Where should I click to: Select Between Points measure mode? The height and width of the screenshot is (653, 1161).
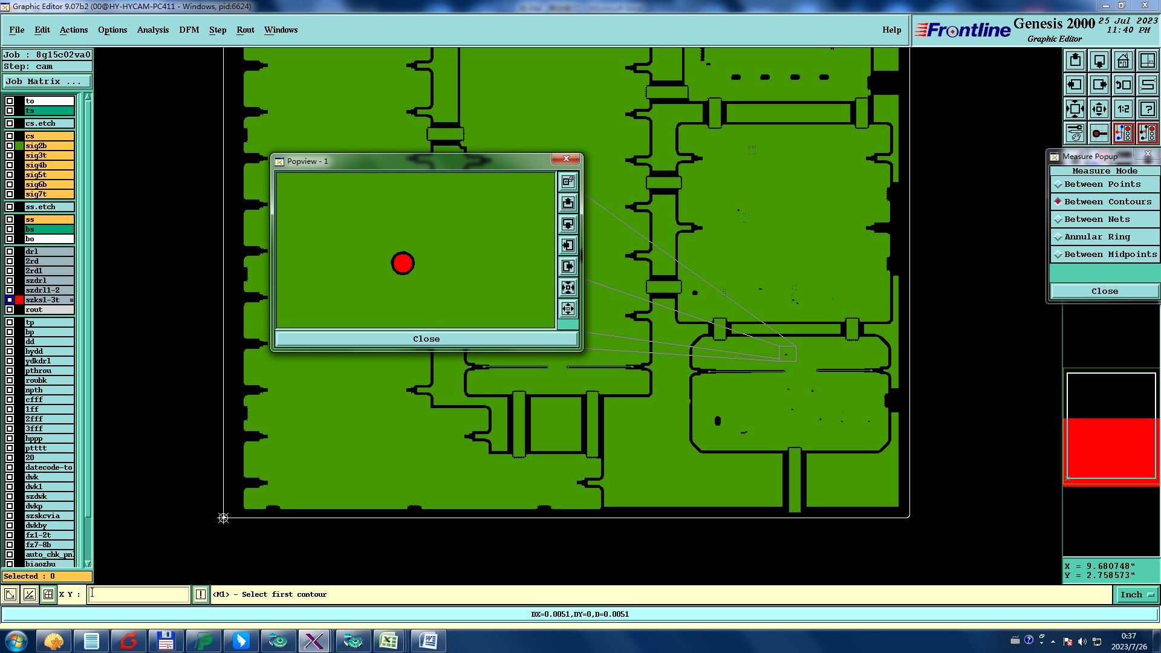[x=1102, y=184]
